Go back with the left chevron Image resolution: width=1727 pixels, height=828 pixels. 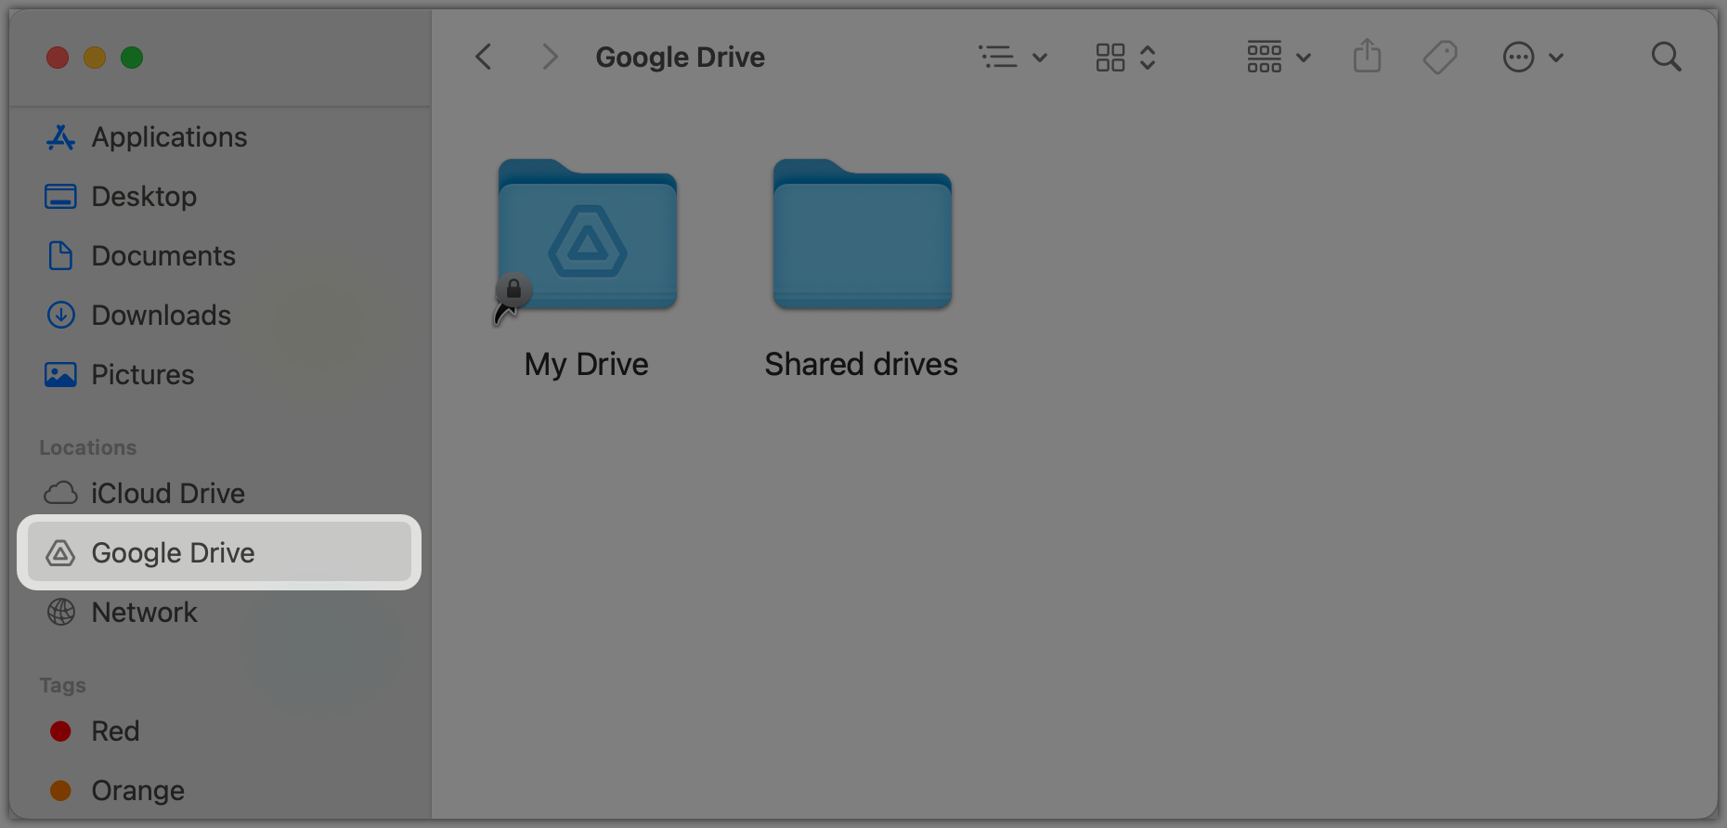[483, 58]
